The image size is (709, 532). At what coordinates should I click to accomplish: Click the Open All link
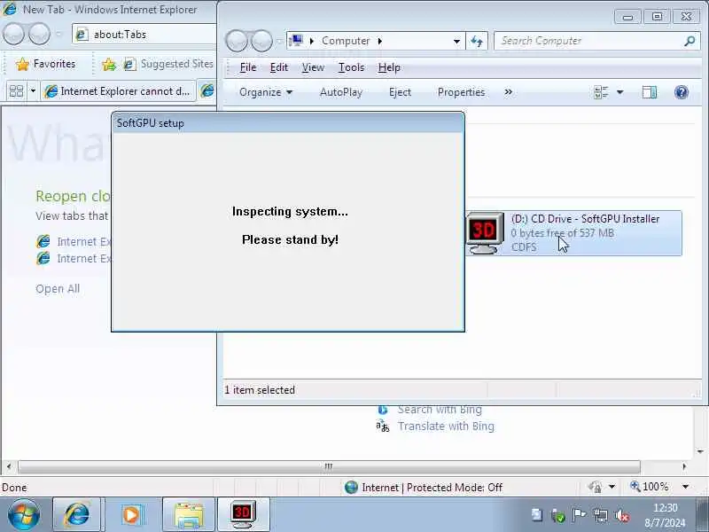[x=58, y=289]
